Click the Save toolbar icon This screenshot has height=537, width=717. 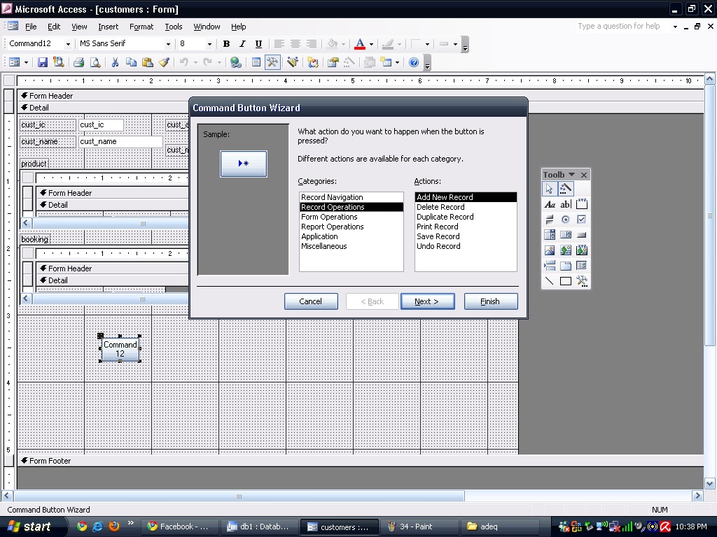pos(43,62)
